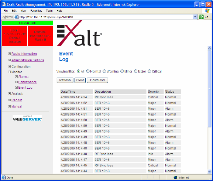The image size is (213, 181).
Task: Open the Favorites menu
Action: (x=36, y=11)
